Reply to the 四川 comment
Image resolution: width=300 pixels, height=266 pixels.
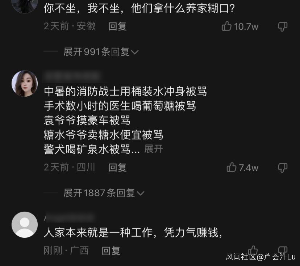point(117,168)
